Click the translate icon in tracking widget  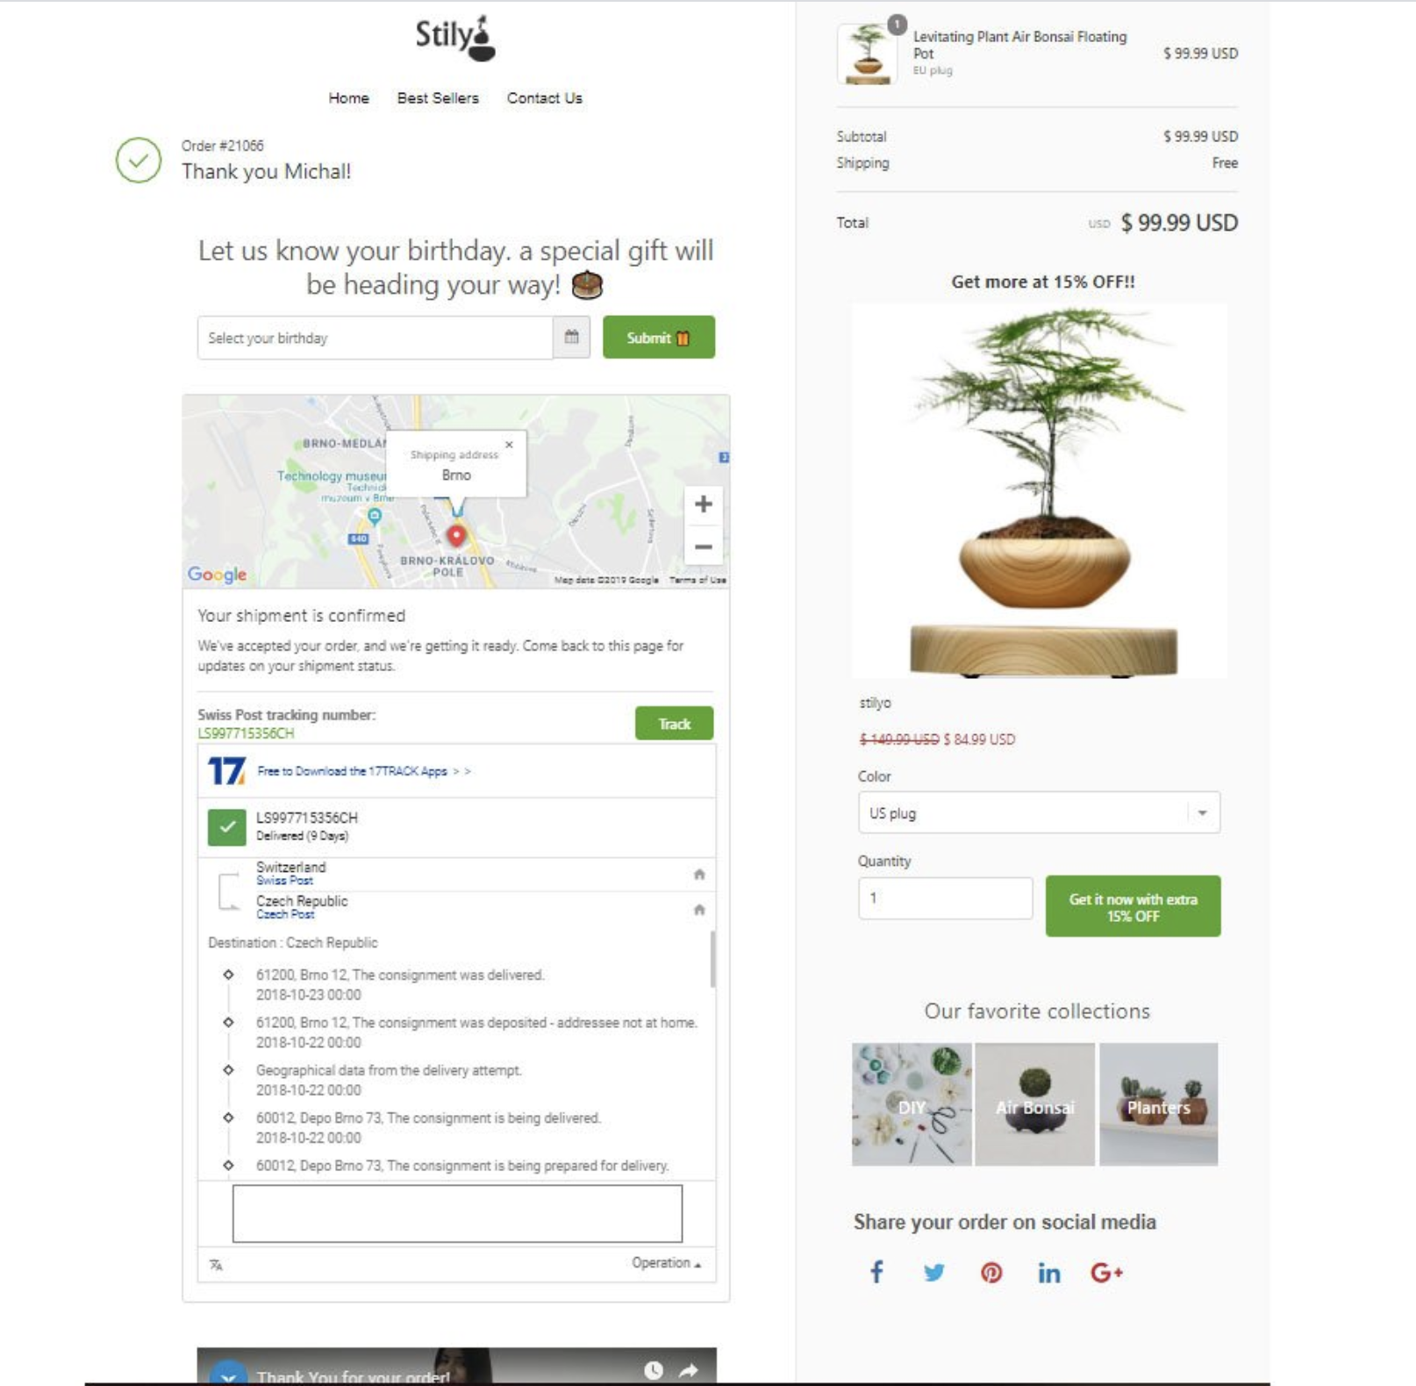pyautogui.click(x=216, y=1264)
